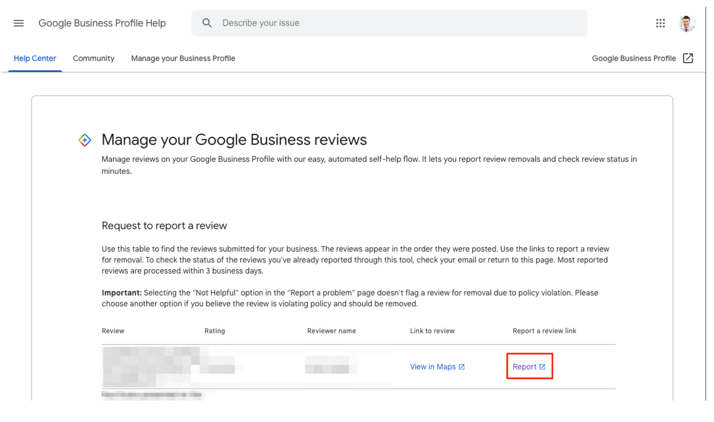Click the Manage your Google Business reviews heading
714x422 pixels.
(234, 140)
